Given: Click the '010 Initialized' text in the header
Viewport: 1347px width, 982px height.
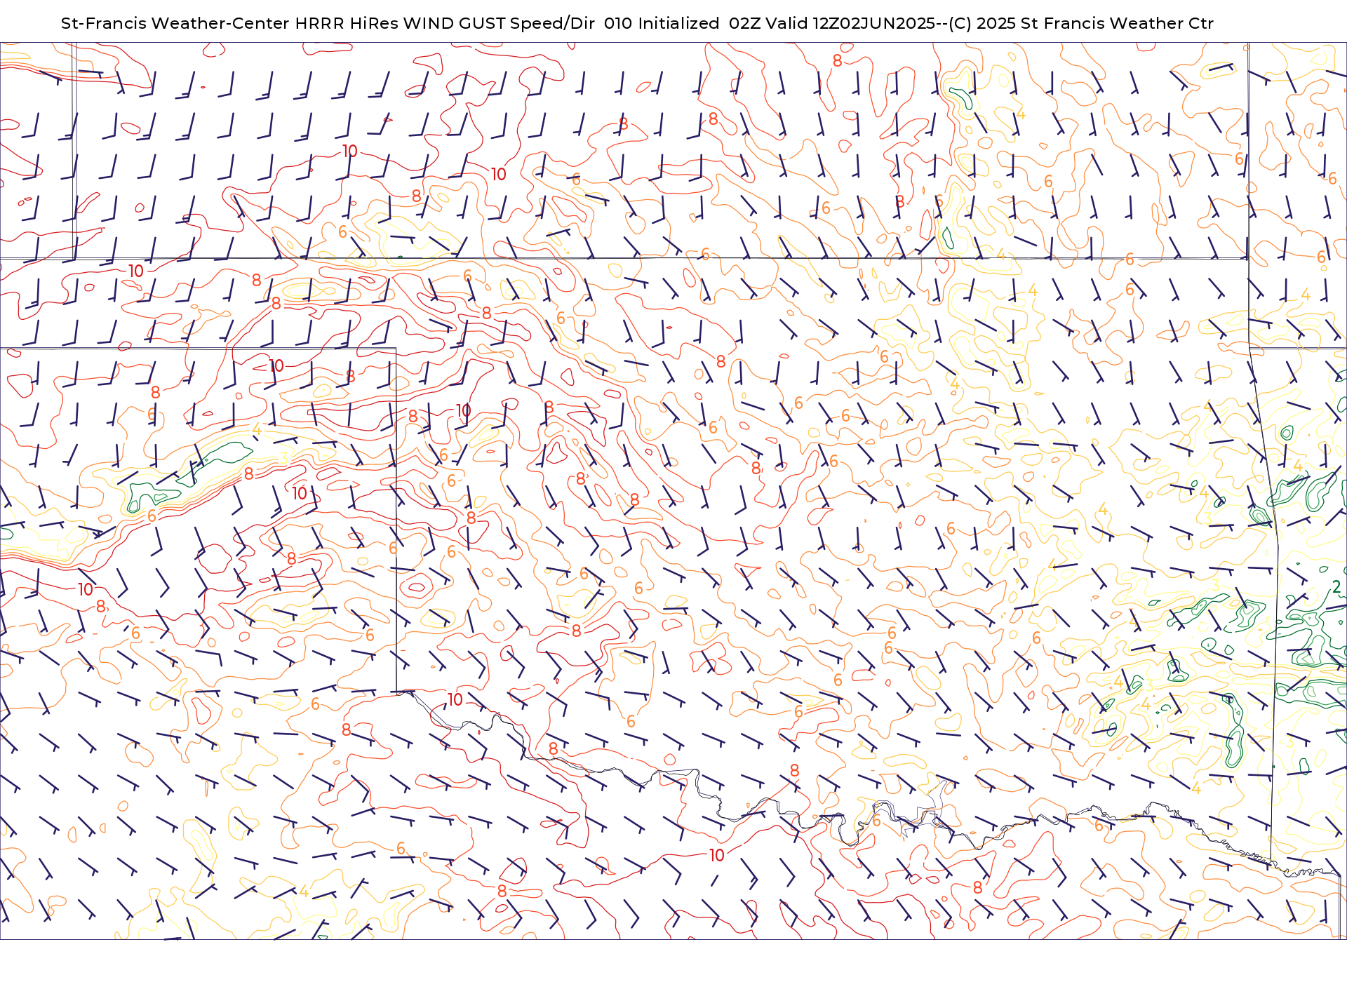Looking at the screenshot, I should coord(662,23).
